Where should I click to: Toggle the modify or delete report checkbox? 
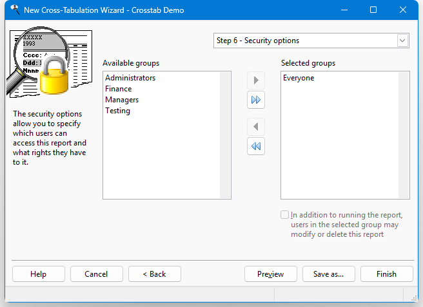pyautogui.click(x=285, y=215)
